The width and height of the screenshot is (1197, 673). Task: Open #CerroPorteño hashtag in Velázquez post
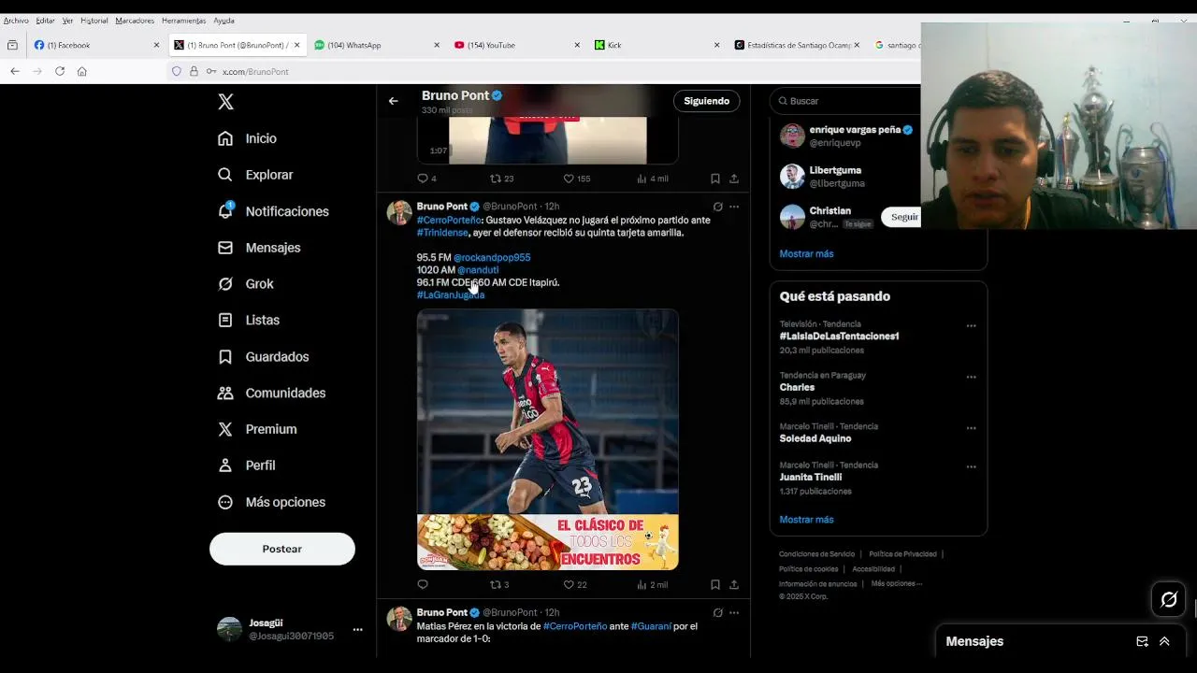tap(449, 221)
